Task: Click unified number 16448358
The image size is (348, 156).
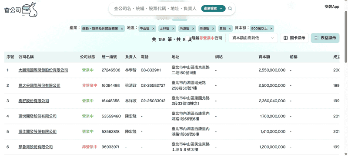Action: (x=111, y=101)
